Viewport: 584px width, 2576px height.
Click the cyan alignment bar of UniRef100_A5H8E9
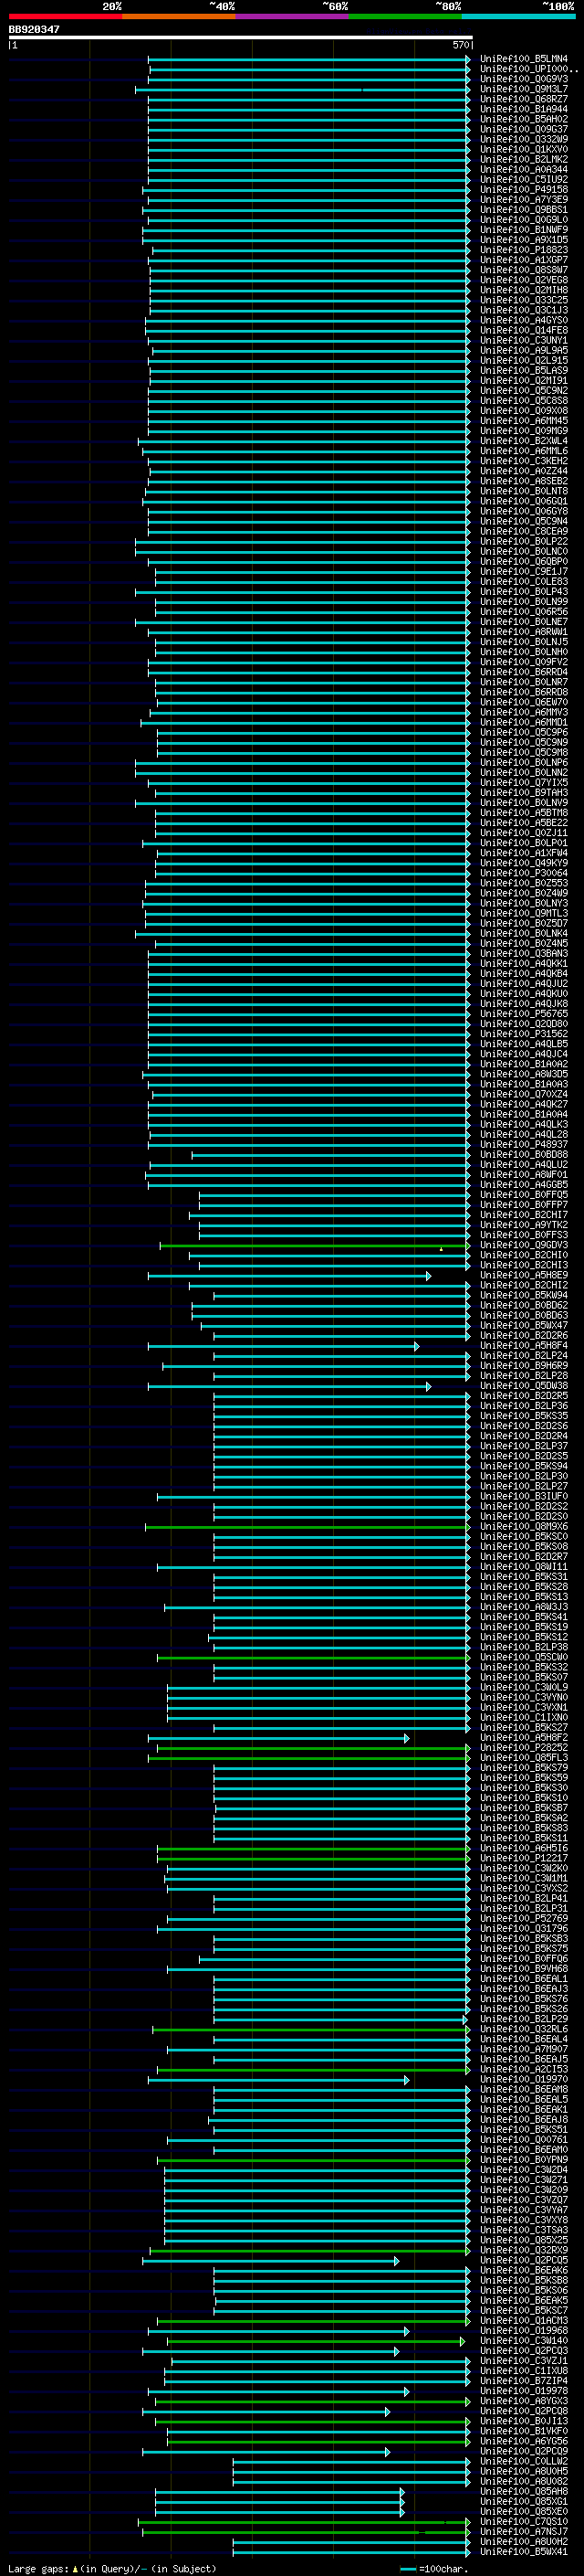pos(289,1276)
